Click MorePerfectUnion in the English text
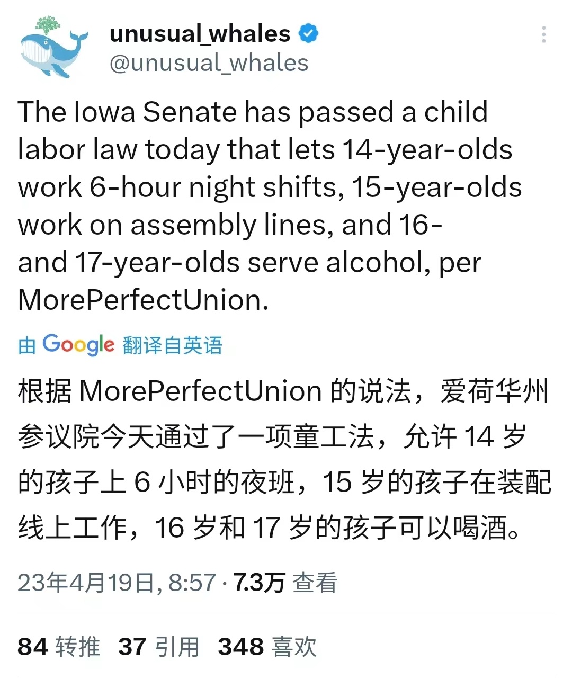 pos(140,300)
